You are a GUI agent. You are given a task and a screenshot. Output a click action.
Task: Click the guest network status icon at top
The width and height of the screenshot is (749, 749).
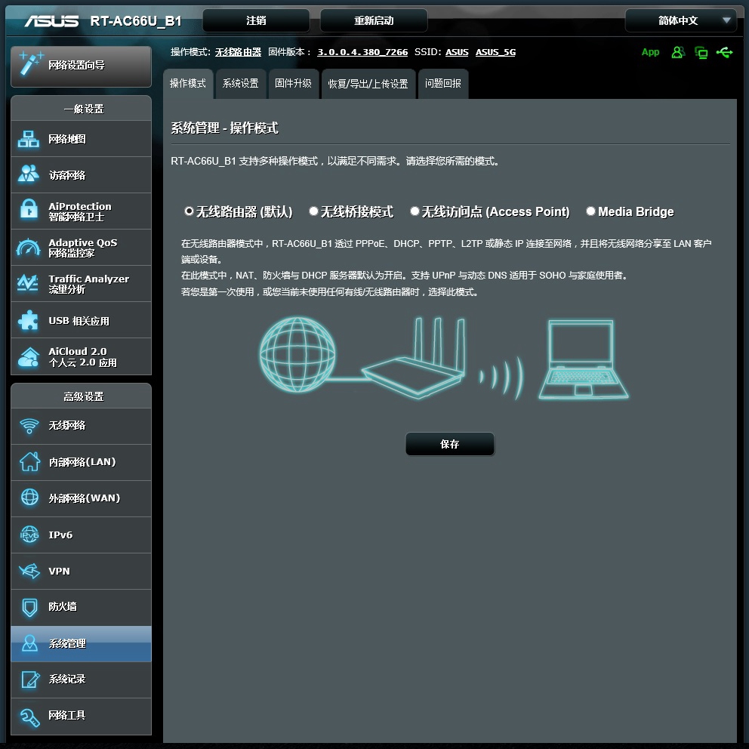point(678,52)
